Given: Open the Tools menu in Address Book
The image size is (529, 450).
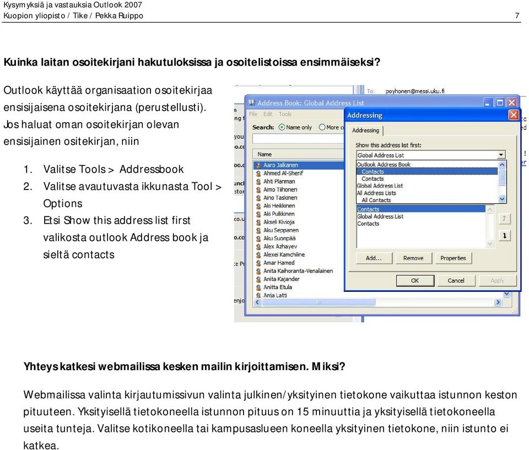Looking at the screenshot, I should pos(285,114).
